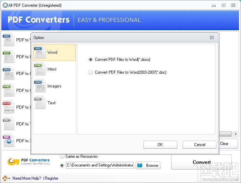The image size is (241, 183).
Task: Minimize the All PDF Converter window
Action: (x=214, y=6)
